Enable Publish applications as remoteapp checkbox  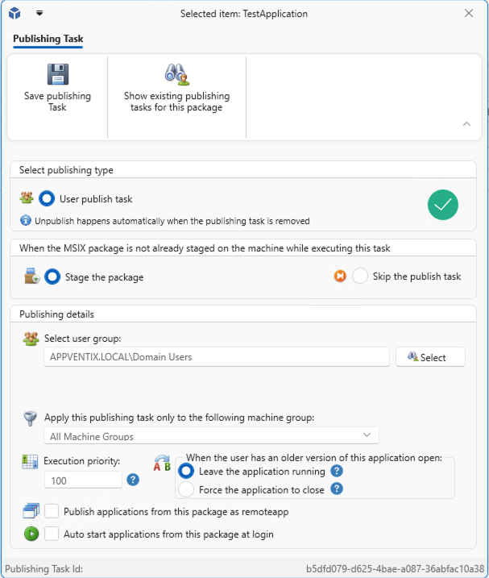tap(52, 511)
